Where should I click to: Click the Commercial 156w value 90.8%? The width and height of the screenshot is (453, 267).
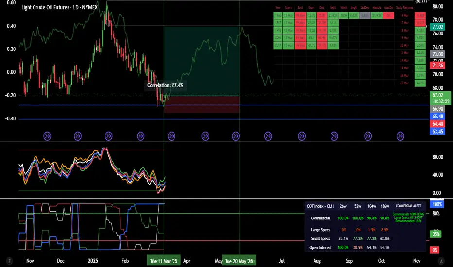pos(385,218)
